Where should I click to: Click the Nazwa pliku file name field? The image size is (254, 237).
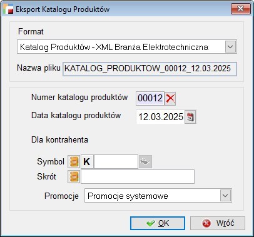(x=150, y=69)
